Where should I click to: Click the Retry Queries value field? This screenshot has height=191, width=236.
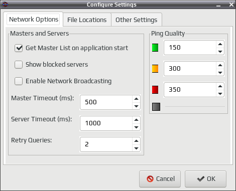[106, 144]
